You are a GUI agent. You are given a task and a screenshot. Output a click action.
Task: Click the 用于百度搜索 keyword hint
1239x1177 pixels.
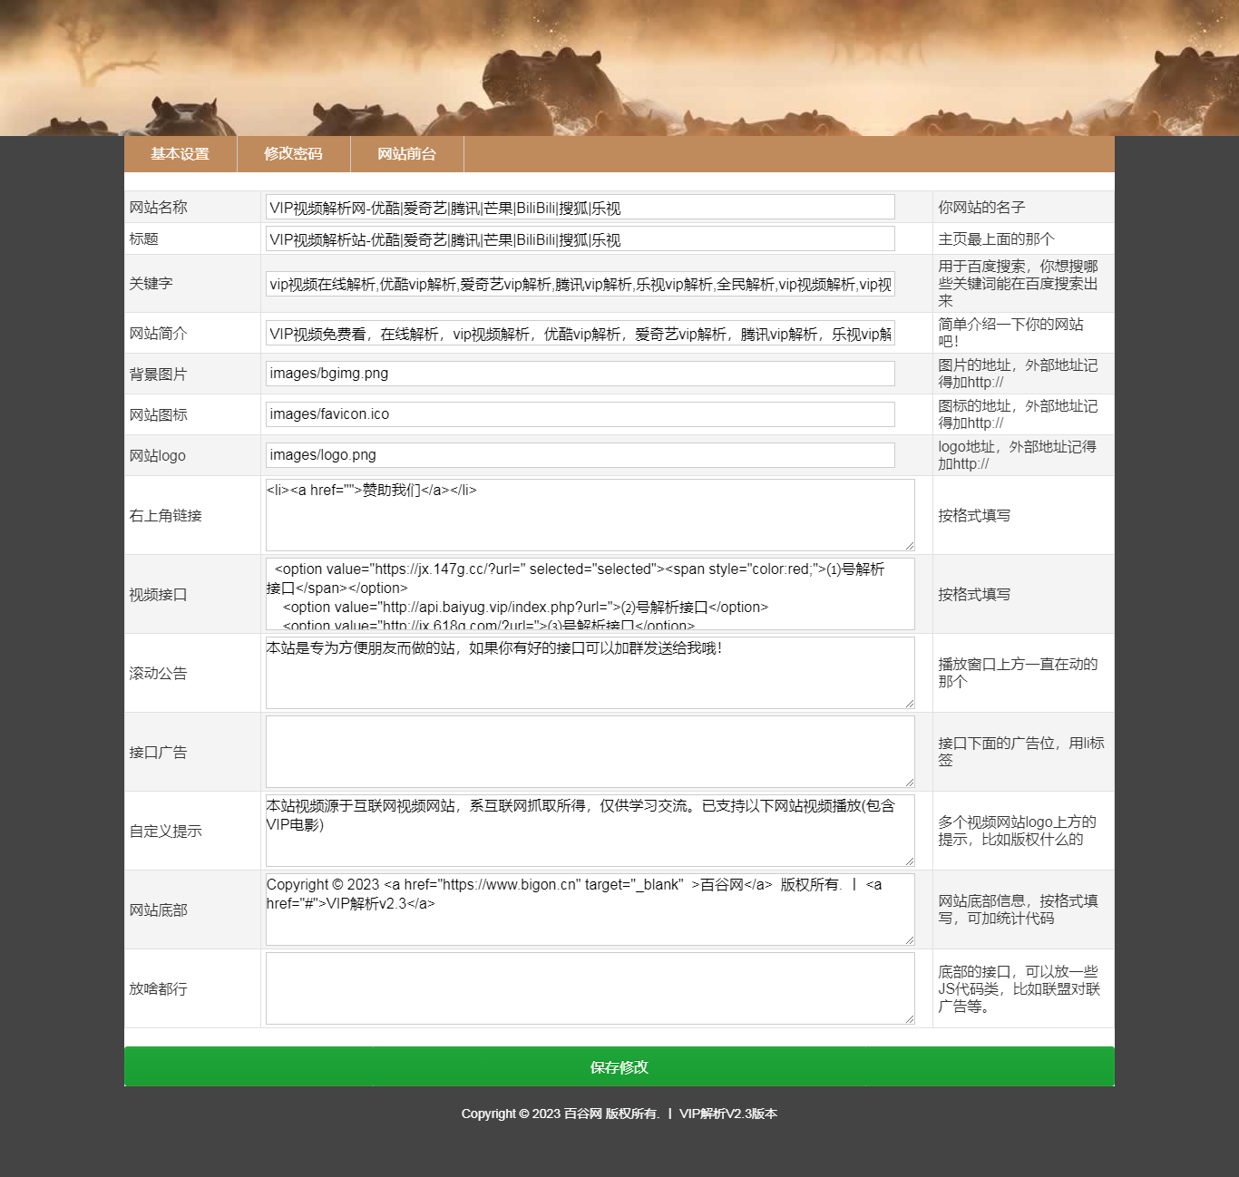tap(1019, 284)
